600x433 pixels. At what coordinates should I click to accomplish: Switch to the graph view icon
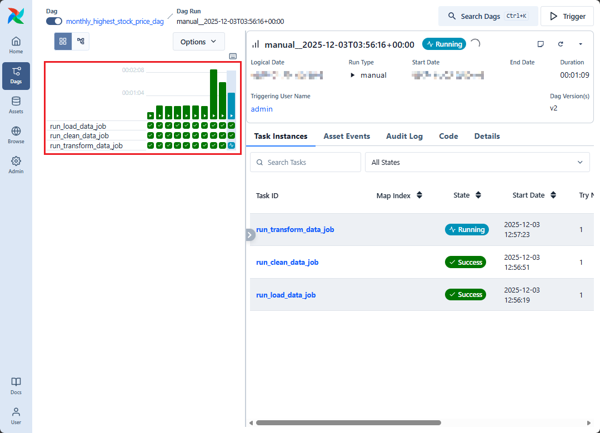81,42
